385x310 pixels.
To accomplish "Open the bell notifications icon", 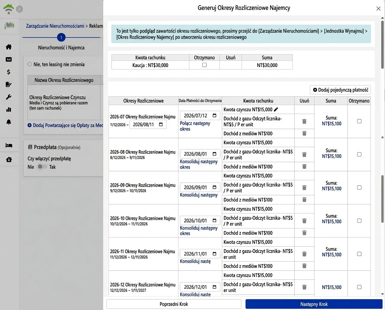I will click(9, 122).
